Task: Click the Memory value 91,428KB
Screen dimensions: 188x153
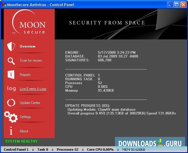Action: point(106,91)
